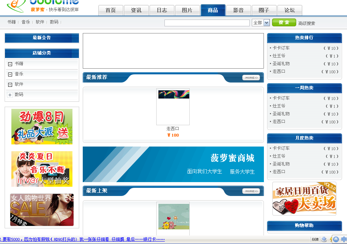Open 灶王爷 in 月度热卖 list
Viewport: 347px width, 244px height.
(x=279, y=156)
